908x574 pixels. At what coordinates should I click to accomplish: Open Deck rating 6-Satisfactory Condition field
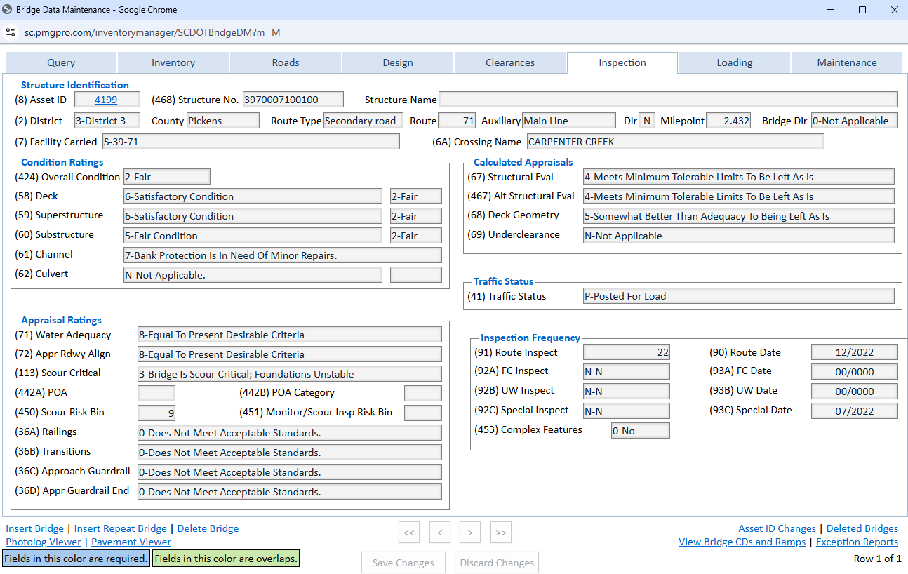click(253, 196)
